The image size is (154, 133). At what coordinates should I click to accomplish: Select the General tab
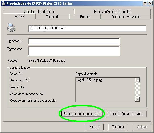pyautogui.click(x=19, y=16)
